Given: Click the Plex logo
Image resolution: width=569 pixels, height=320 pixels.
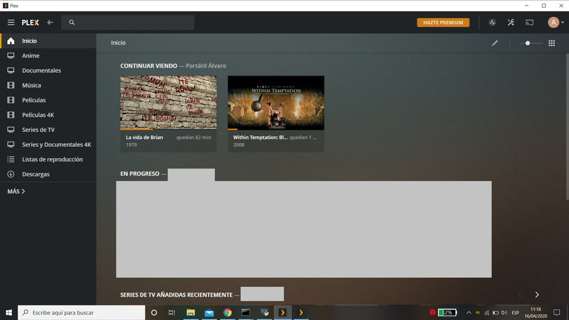Looking at the screenshot, I should click(30, 22).
